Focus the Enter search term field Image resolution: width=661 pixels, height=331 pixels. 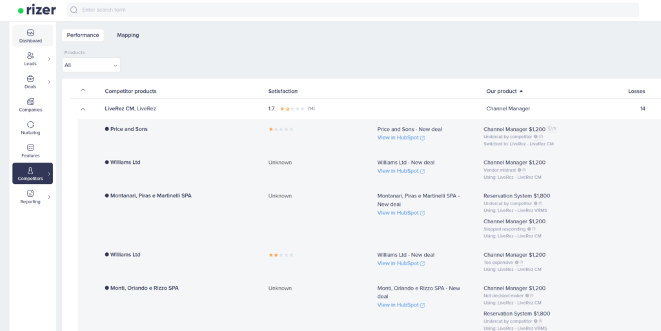click(x=355, y=10)
